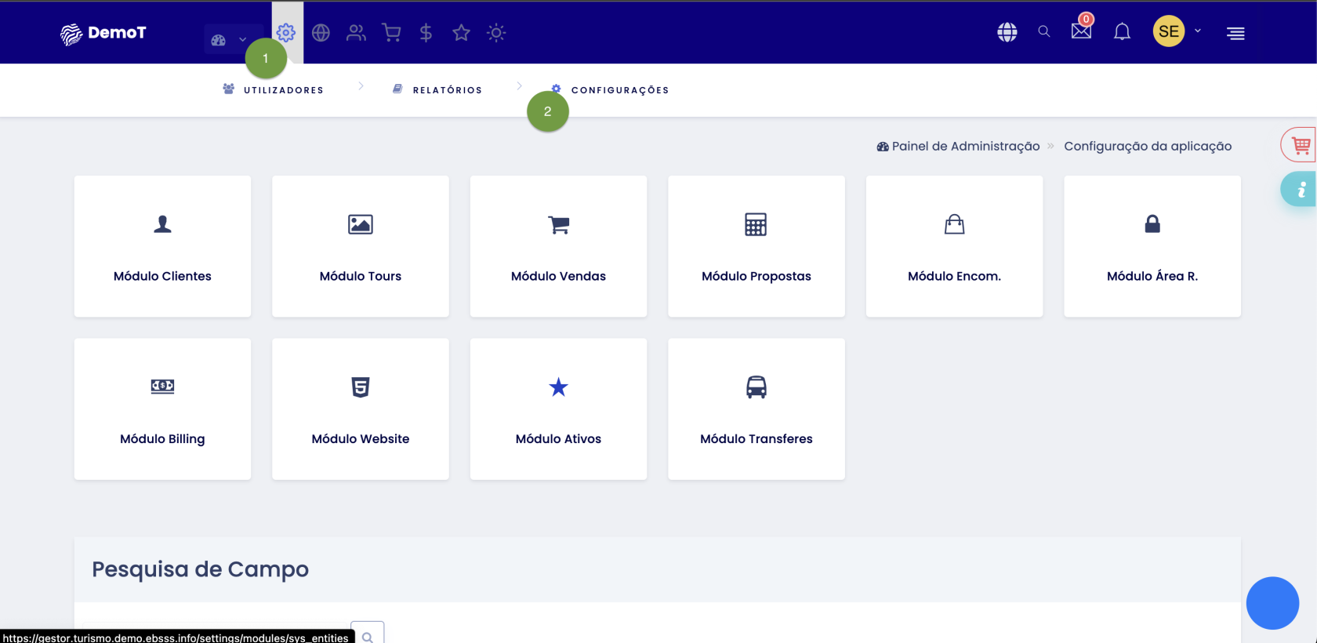1317x643 pixels.
Task: Open the Módulo Billing card
Action: pyautogui.click(x=162, y=409)
